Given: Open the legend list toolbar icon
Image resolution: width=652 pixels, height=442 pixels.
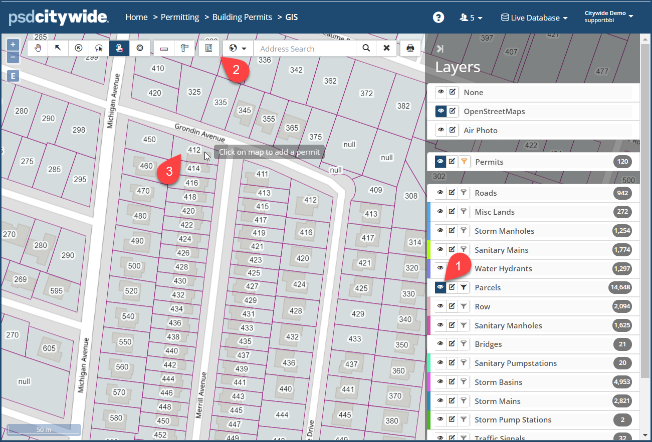Looking at the screenshot, I should tap(209, 48).
